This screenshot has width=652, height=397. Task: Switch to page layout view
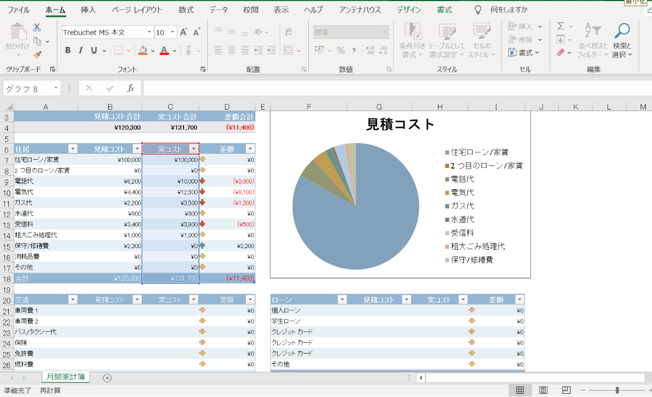pyautogui.click(x=543, y=390)
